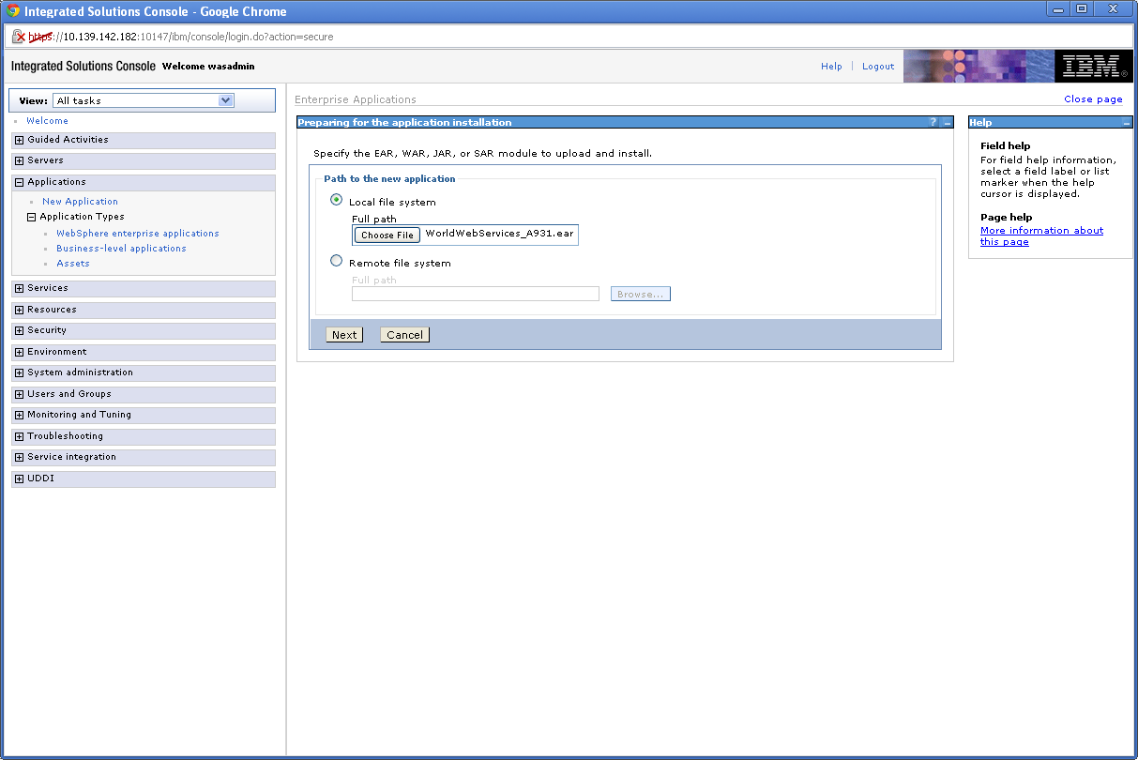Select Remote file system radio button
The image size is (1138, 760).
point(337,261)
